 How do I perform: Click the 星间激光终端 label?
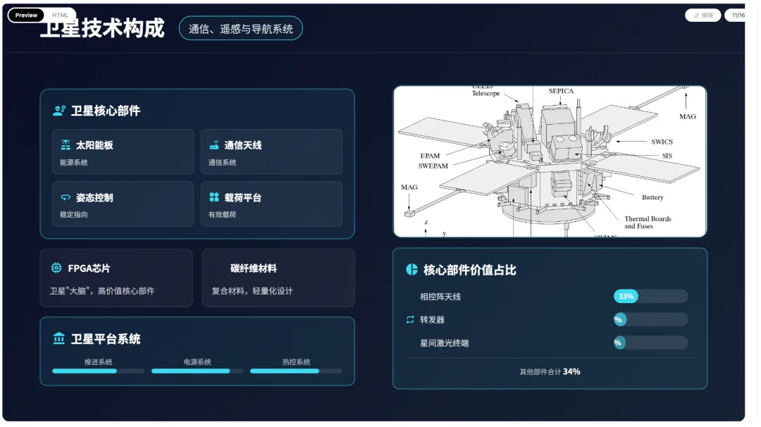coord(445,343)
